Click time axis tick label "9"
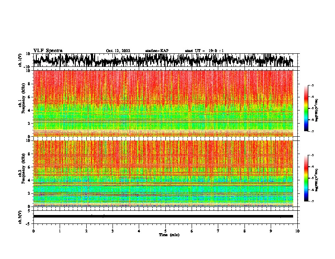Viewport: 335px width, 259px height. [271, 231]
